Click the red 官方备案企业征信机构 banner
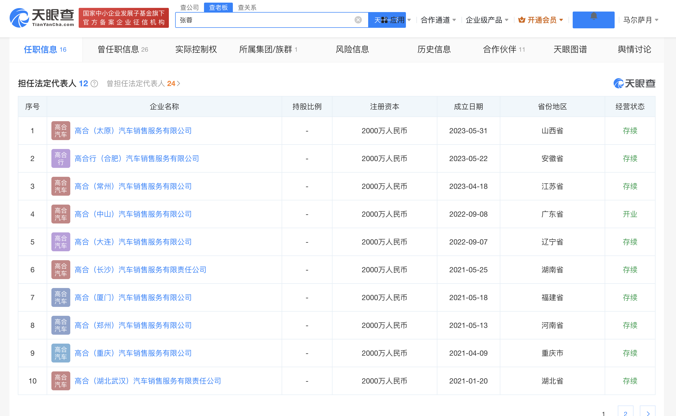The width and height of the screenshot is (676, 416). click(124, 18)
